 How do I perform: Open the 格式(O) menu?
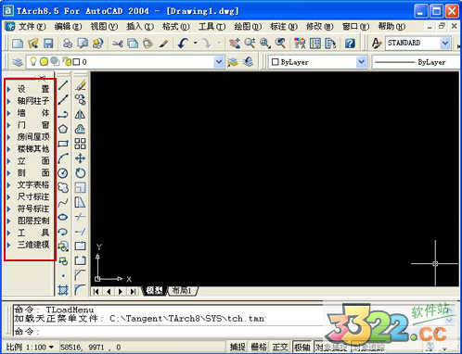(x=176, y=27)
